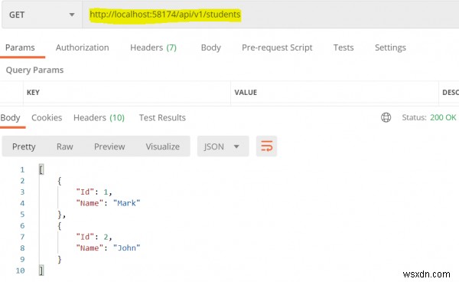Click the Query Params label
The image size is (459, 282).
click(34, 70)
